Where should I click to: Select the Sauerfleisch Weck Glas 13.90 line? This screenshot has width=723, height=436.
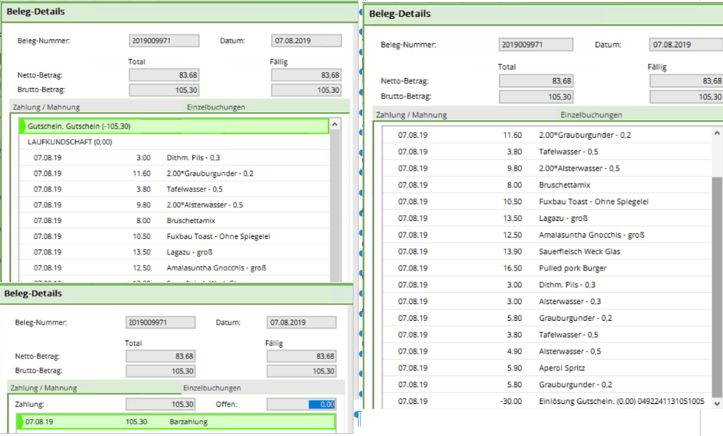pyautogui.click(x=547, y=252)
